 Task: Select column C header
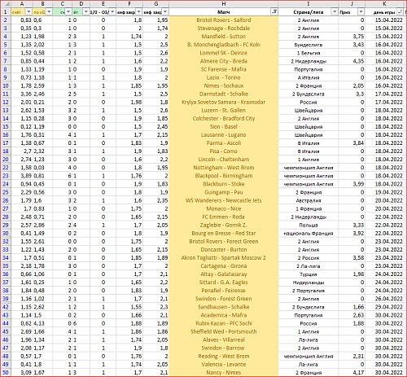coord(63,4)
